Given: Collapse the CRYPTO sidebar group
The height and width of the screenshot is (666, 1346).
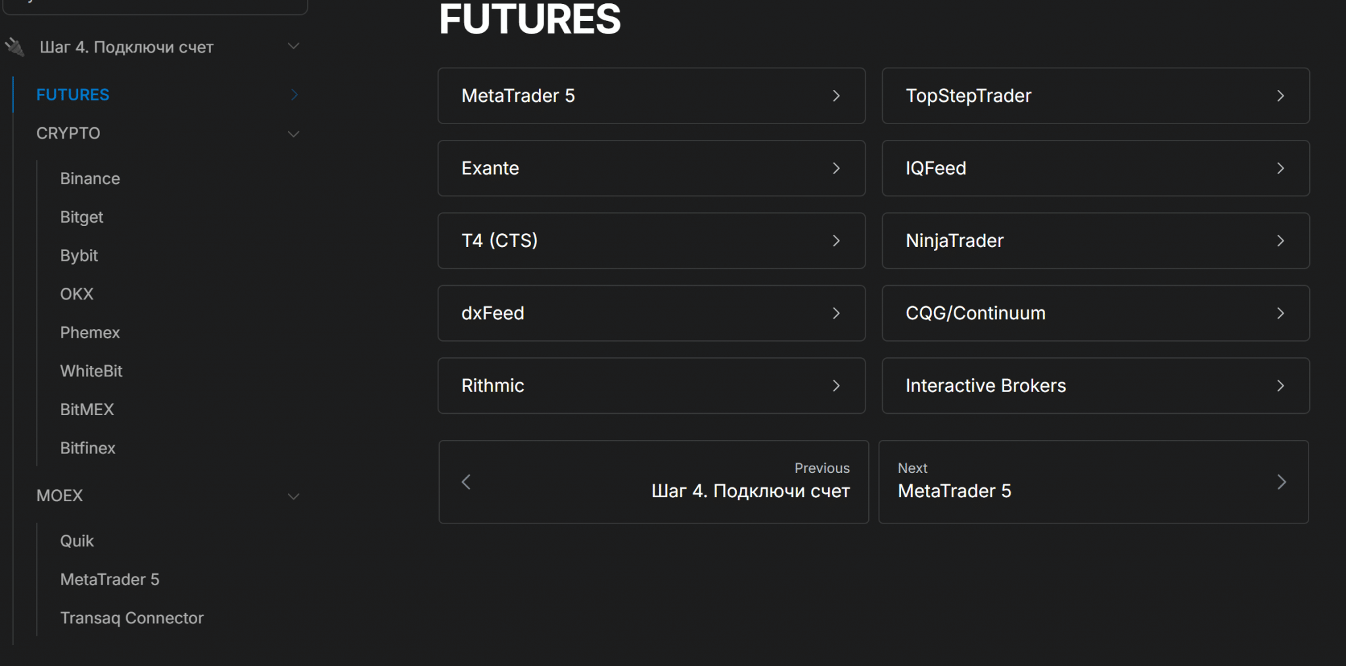Looking at the screenshot, I should (x=294, y=134).
